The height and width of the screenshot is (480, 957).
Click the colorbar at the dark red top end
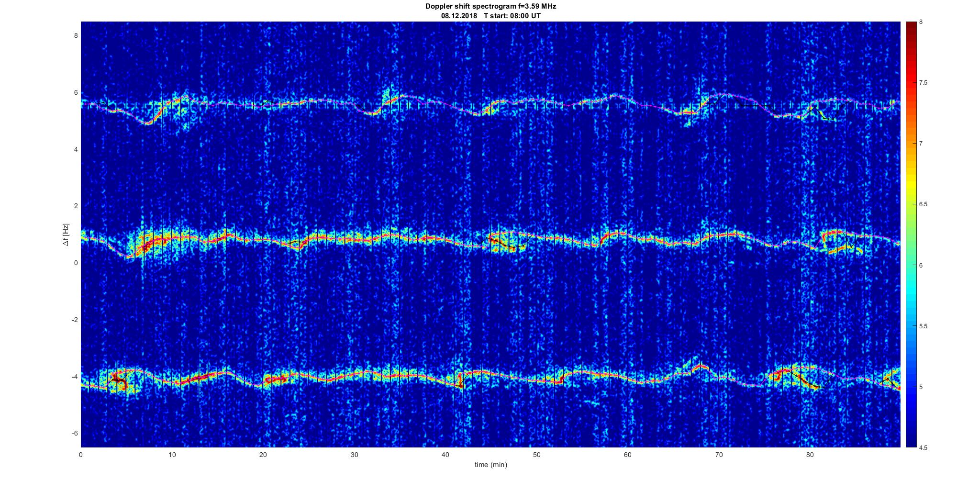tap(911, 24)
